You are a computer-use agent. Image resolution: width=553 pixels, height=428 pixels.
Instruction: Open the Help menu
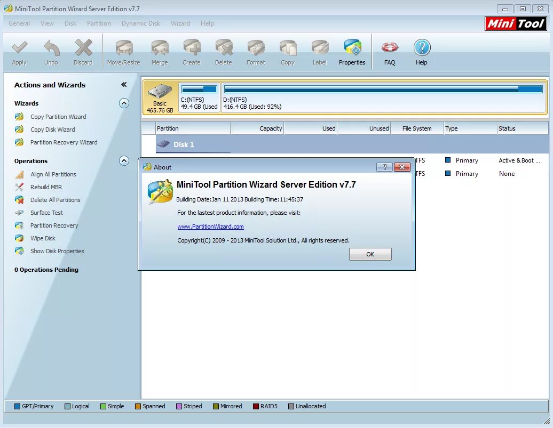click(207, 23)
